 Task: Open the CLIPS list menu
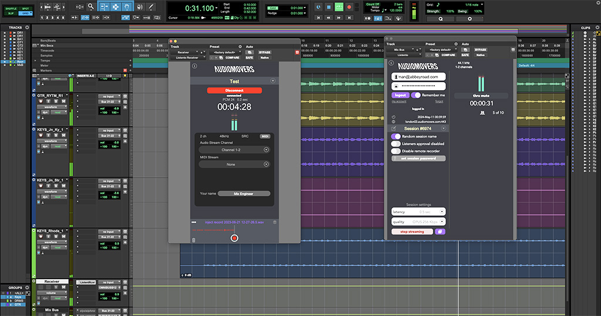[x=597, y=28]
